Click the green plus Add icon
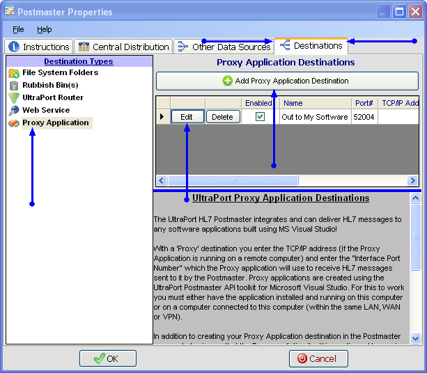The height and width of the screenshot is (373, 427). point(227,81)
